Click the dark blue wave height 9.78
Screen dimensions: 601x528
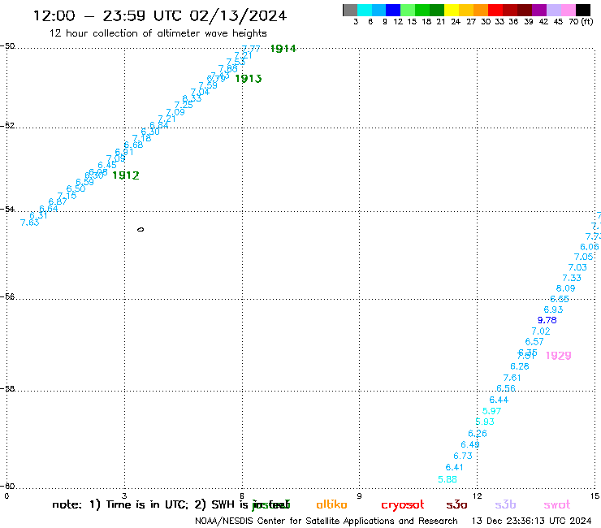click(547, 320)
